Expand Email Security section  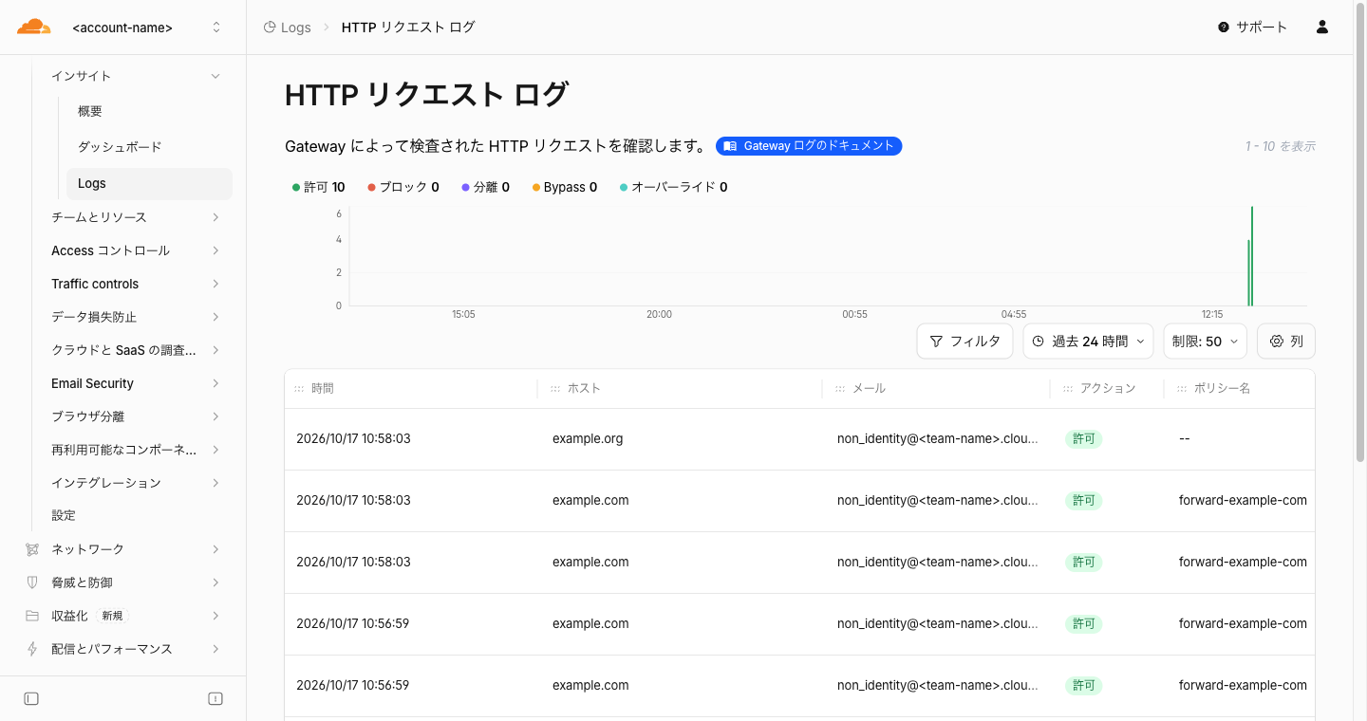(x=136, y=383)
